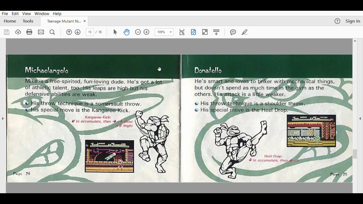Click the 'Heel Drop:' red caption

(273, 156)
